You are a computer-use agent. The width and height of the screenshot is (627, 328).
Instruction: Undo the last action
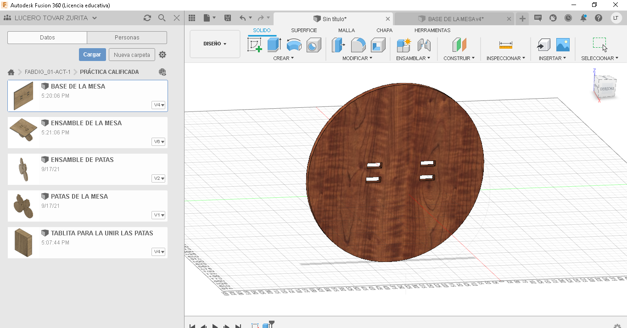243,18
